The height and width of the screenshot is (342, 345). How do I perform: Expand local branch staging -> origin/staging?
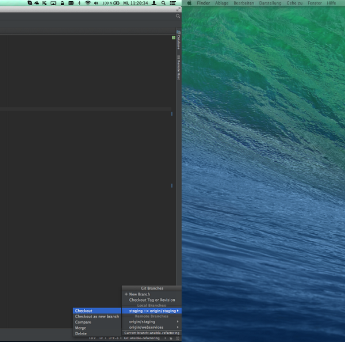click(x=152, y=311)
